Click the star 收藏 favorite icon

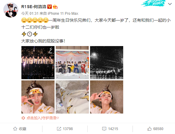(15, 129)
